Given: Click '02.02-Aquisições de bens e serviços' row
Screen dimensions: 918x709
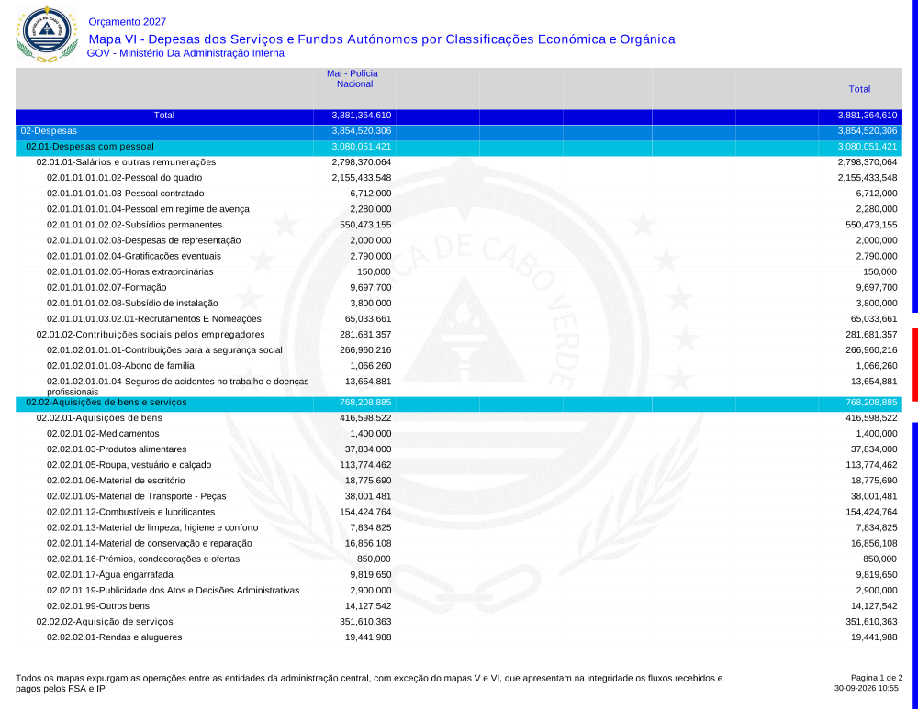Looking at the screenshot, I should (458, 403).
